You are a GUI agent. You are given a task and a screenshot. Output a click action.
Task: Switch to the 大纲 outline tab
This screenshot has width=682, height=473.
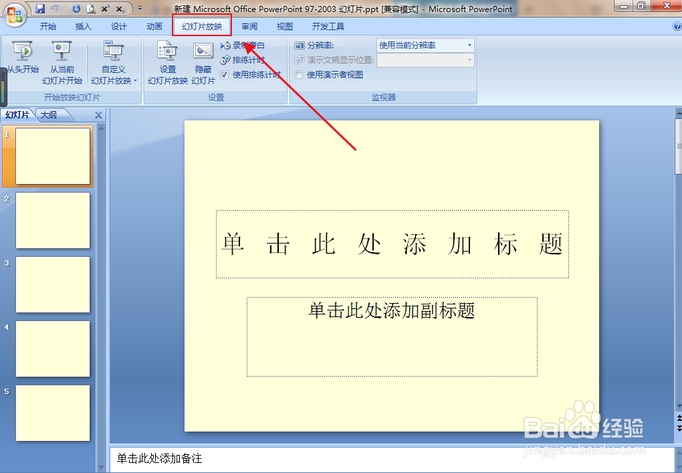pyautogui.click(x=49, y=115)
